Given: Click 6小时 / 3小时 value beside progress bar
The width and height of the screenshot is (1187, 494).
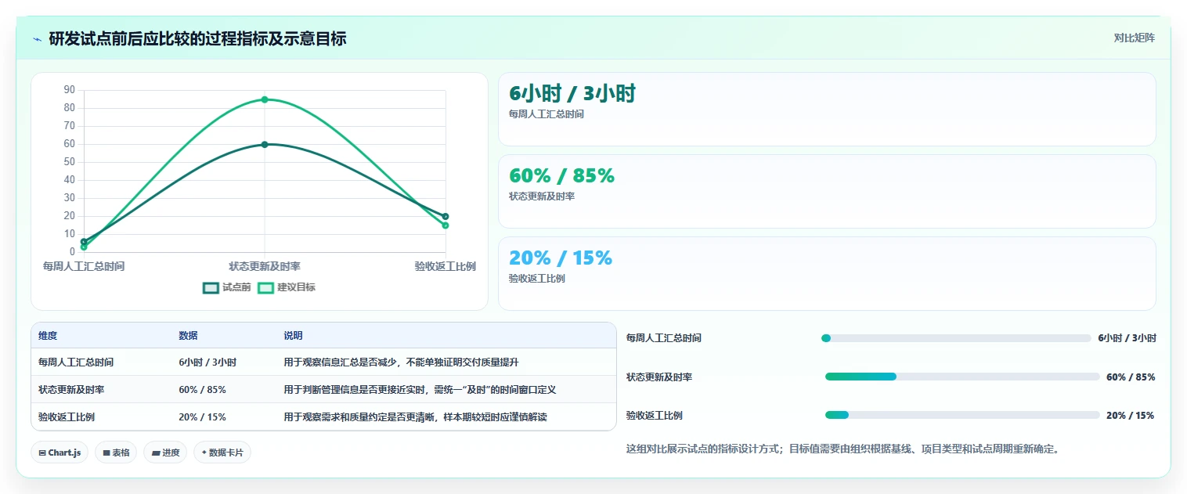Looking at the screenshot, I should [1127, 338].
